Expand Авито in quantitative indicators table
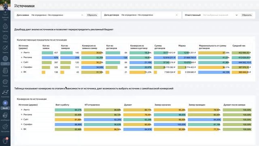Screen dimensions: 259x146 coord(21,52)
